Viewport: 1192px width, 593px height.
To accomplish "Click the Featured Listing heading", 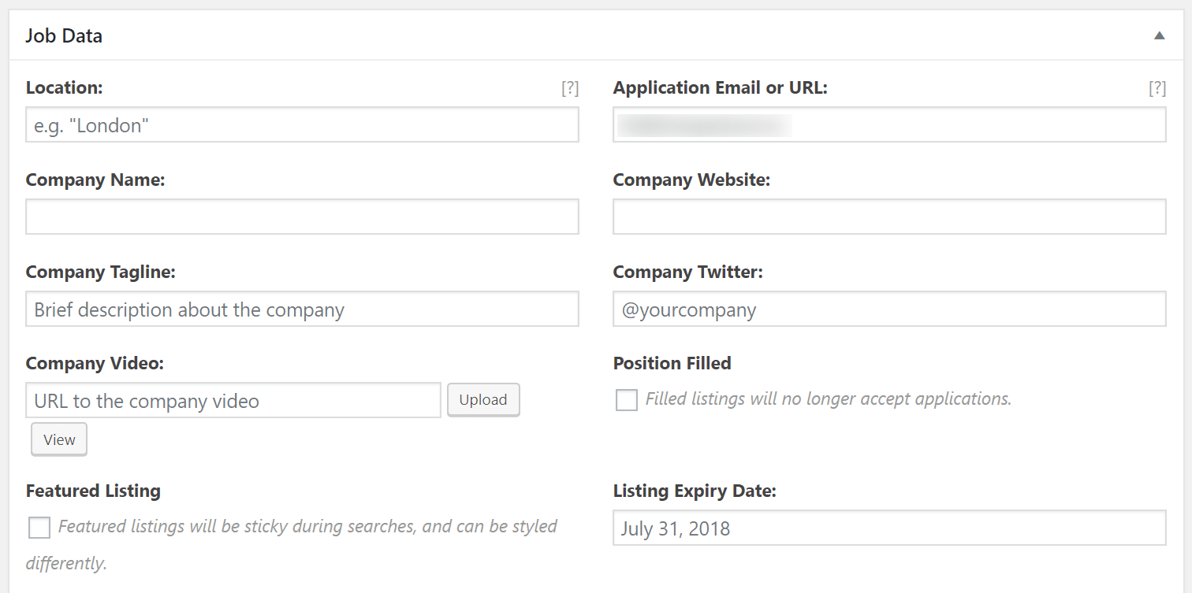I will 92,490.
